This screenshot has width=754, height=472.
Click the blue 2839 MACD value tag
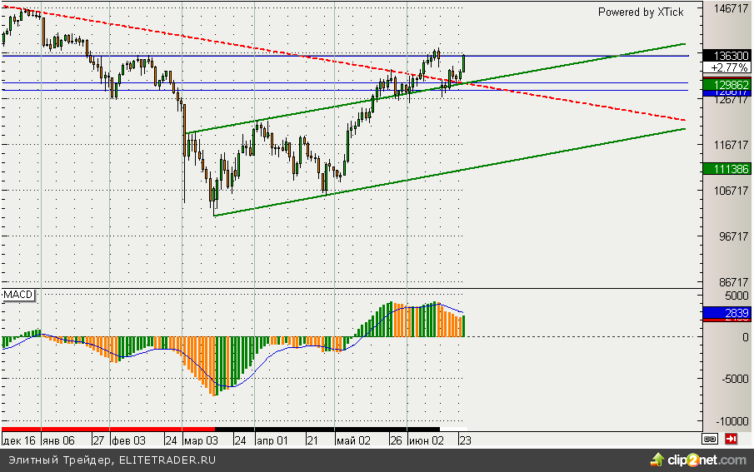pyautogui.click(x=727, y=313)
